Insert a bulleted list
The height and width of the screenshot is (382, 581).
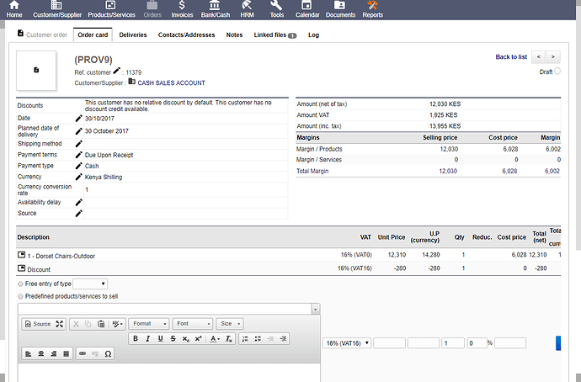[258, 339]
